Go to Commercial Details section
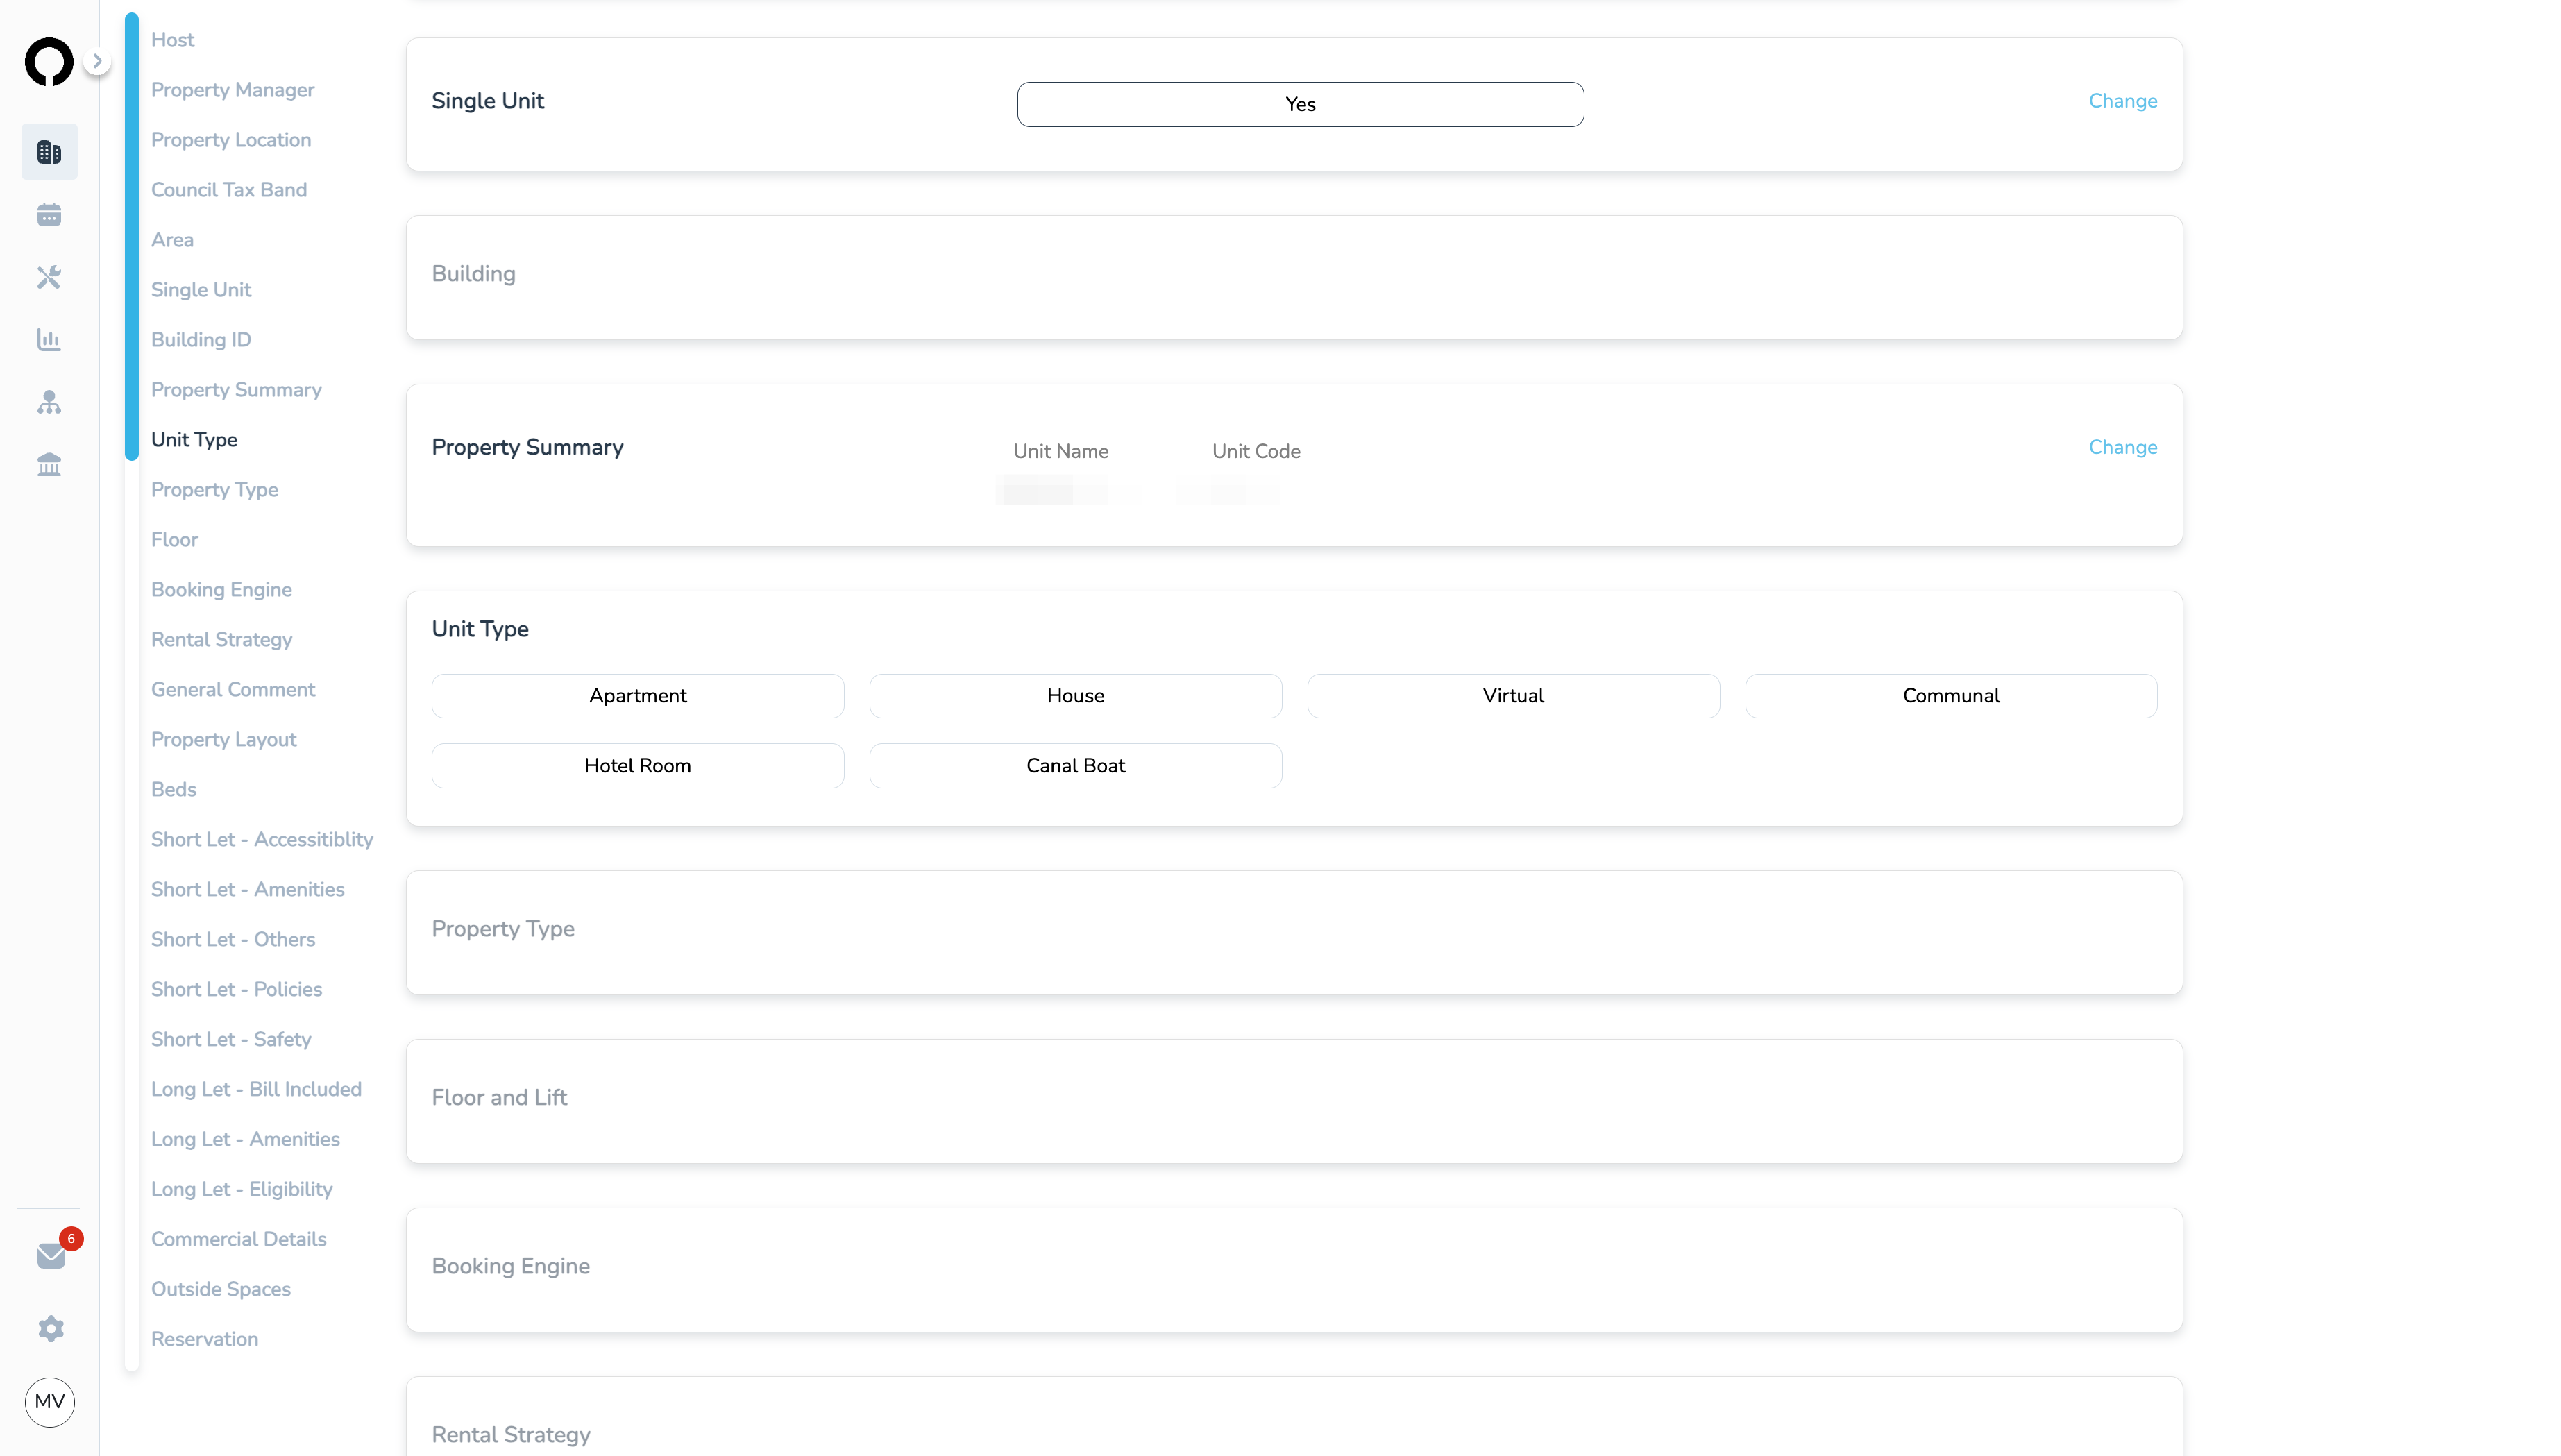The height and width of the screenshot is (1456, 2561). (239, 1240)
